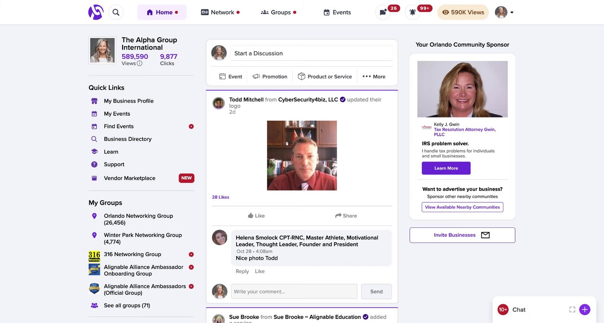Open the notifications bell icon
604x323 pixels.
(412, 12)
